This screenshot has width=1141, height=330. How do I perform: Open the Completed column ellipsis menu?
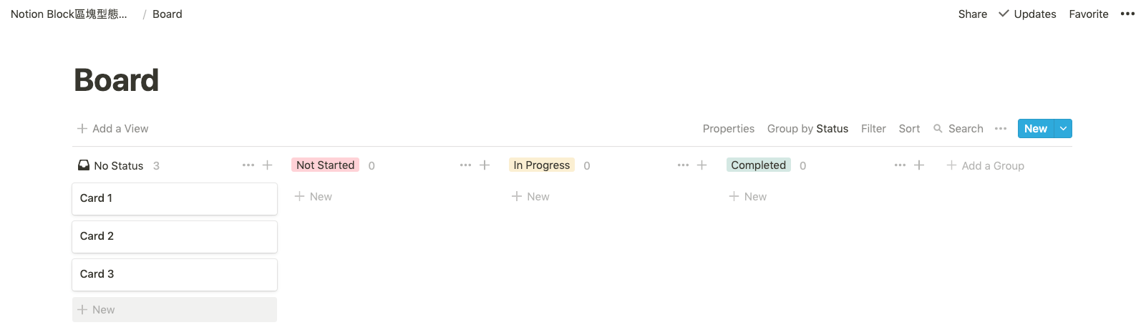[900, 165]
